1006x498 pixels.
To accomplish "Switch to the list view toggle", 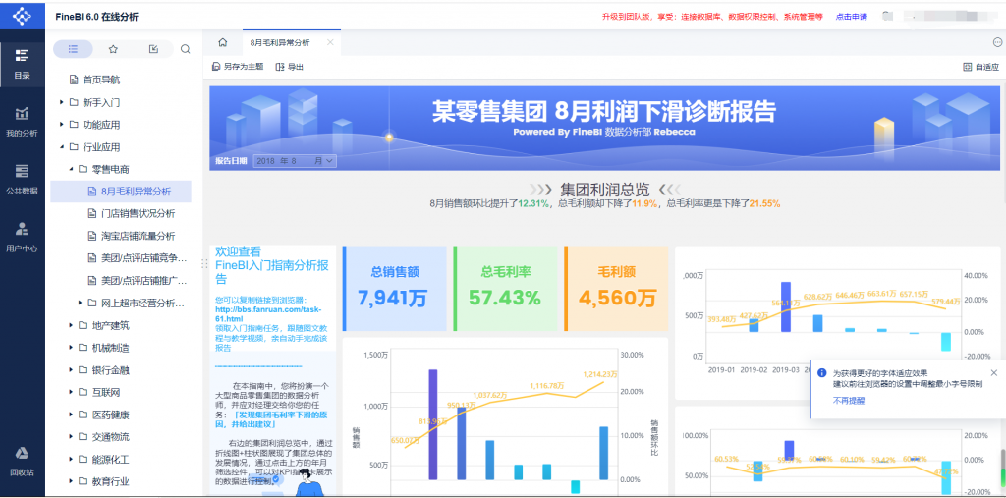I will [73, 49].
